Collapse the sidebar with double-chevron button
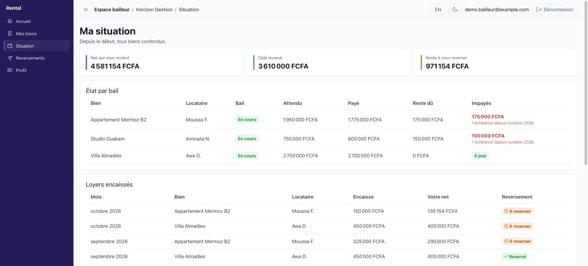The height and width of the screenshot is (266, 588). [x=85, y=10]
